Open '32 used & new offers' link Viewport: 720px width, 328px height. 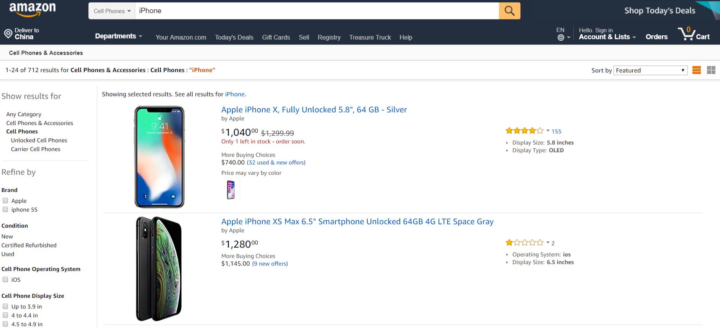[x=276, y=162]
